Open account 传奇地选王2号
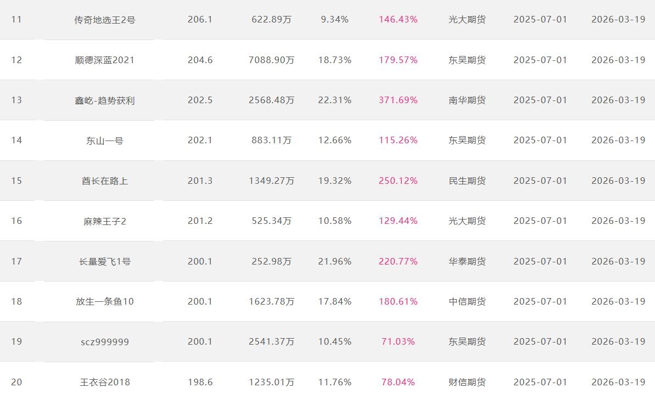The image size is (655, 399). coord(104,20)
